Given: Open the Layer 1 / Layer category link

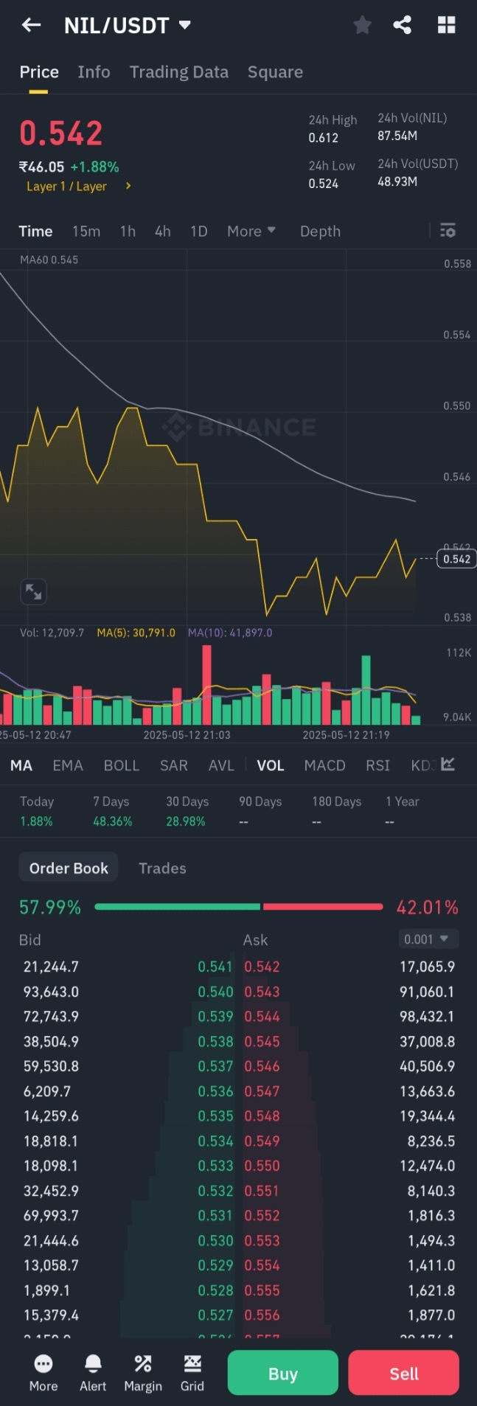Looking at the screenshot, I should pyautogui.click(x=78, y=187).
